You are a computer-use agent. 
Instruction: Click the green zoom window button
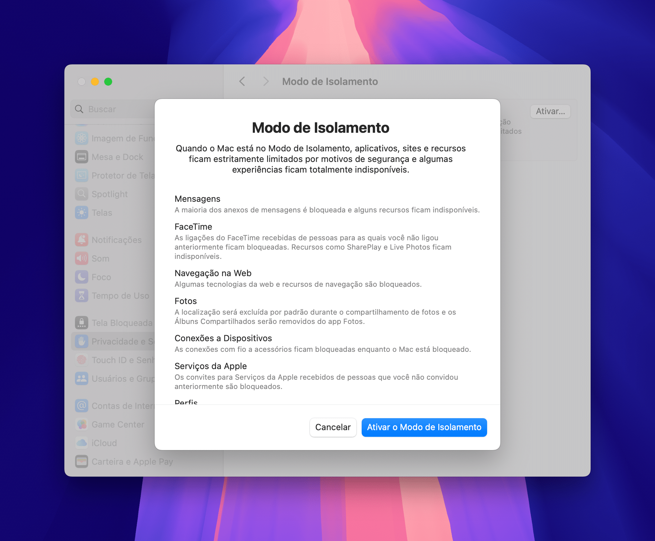pyautogui.click(x=108, y=82)
